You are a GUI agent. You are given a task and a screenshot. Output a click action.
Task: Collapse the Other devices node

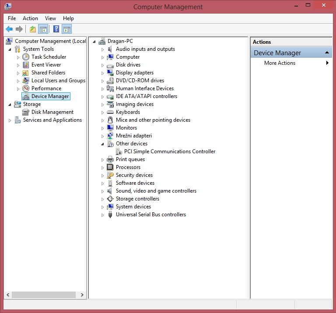pos(103,144)
